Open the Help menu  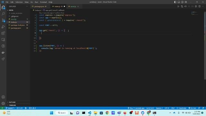tap(51, 2)
